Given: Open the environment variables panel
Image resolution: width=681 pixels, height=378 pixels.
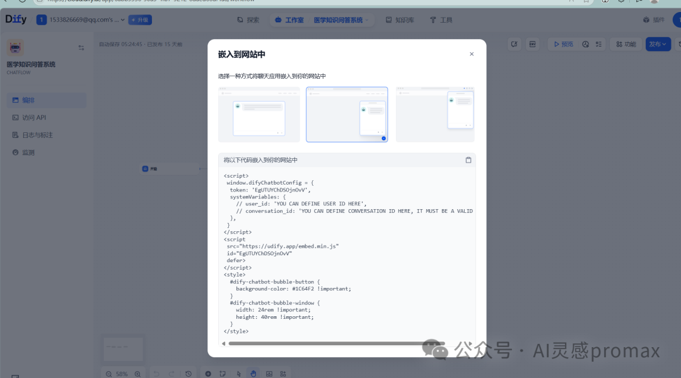Looking at the screenshot, I should click(x=532, y=44).
